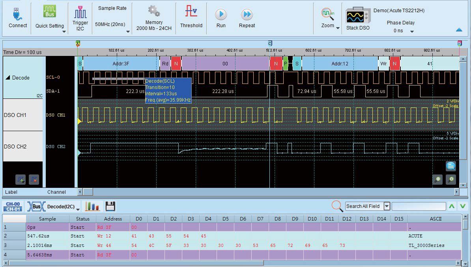
Task: Toggle the CH-00 CH-01 channel button
Action: point(13,206)
